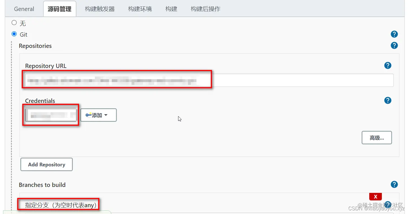This screenshot has height=214, width=409.
Task: Switch to the 构建触发器 tab
Action: tap(100, 9)
